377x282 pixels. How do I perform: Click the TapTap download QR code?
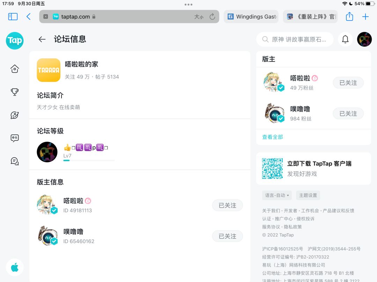pos(272,169)
